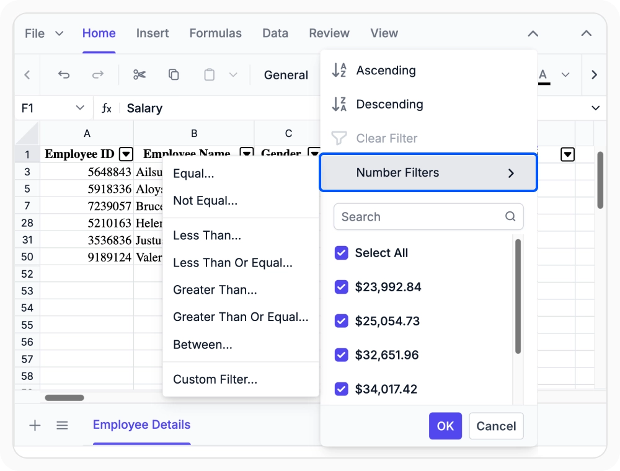Image resolution: width=620 pixels, height=471 pixels.
Task: Click the left ribbon scroll arrow
Action: [x=27, y=75]
